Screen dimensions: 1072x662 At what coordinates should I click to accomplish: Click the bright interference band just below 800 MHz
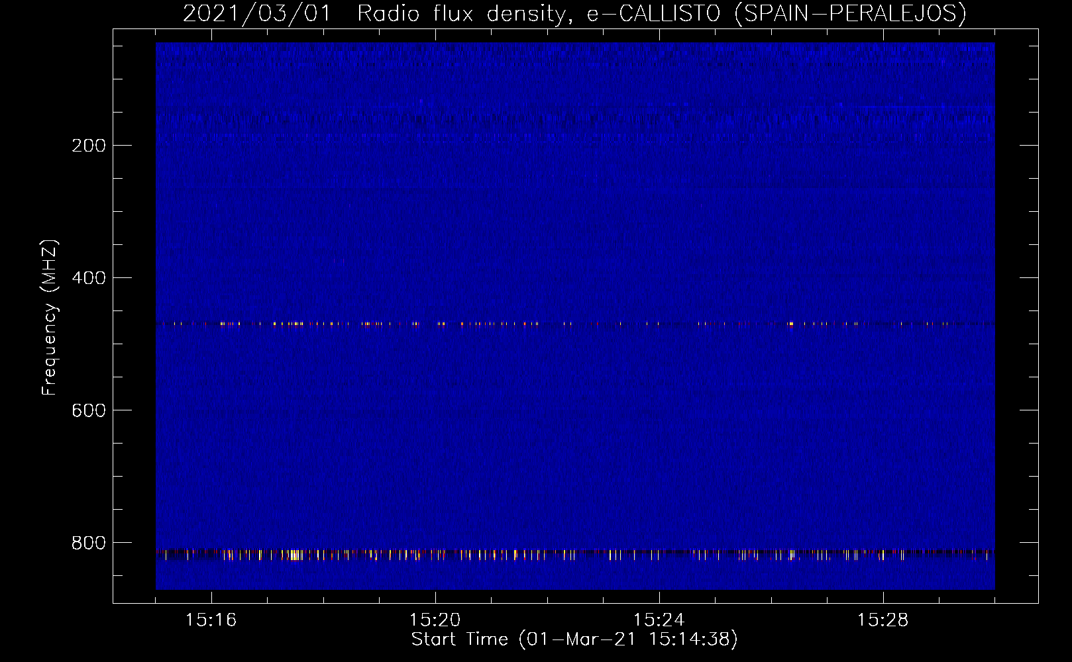coord(575,554)
